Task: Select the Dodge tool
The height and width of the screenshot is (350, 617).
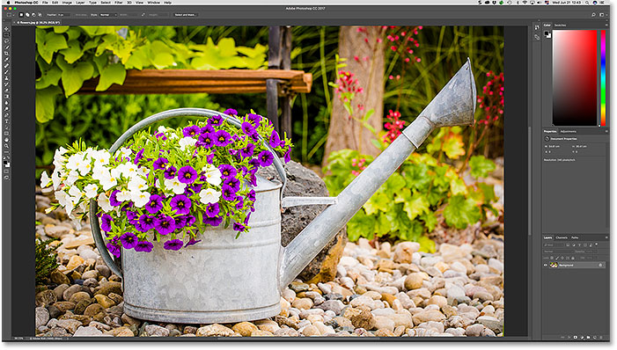Action: [x=7, y=109]
